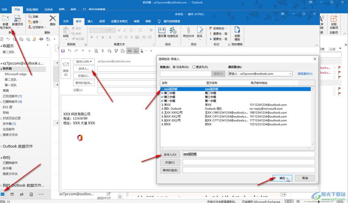Open the 插入 (Insert) ribbon tab

[x=90, y=21]
